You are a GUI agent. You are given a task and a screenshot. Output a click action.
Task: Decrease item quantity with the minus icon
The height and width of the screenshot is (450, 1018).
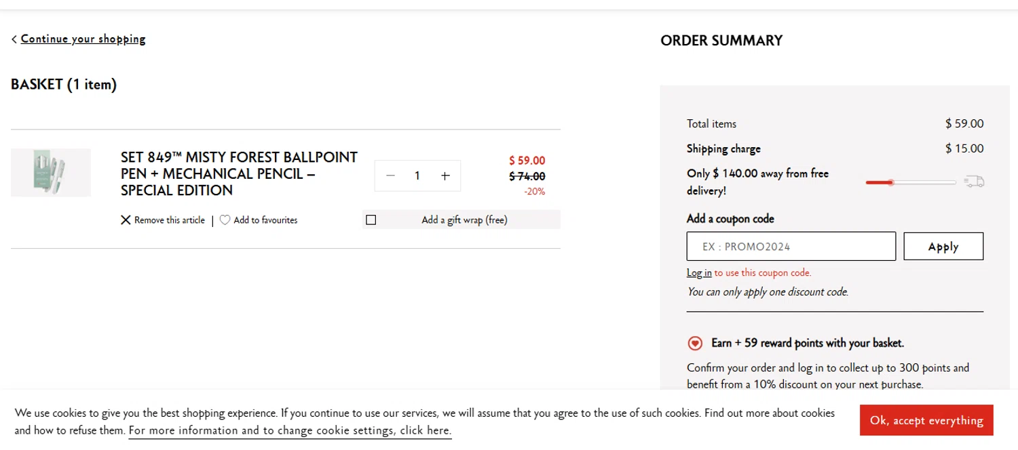pos(390,176)
